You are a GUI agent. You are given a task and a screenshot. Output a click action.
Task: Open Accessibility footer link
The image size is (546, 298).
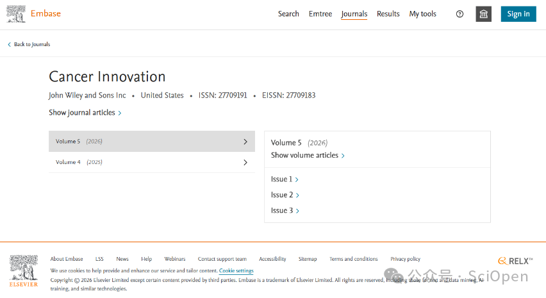tap(272, 259)
